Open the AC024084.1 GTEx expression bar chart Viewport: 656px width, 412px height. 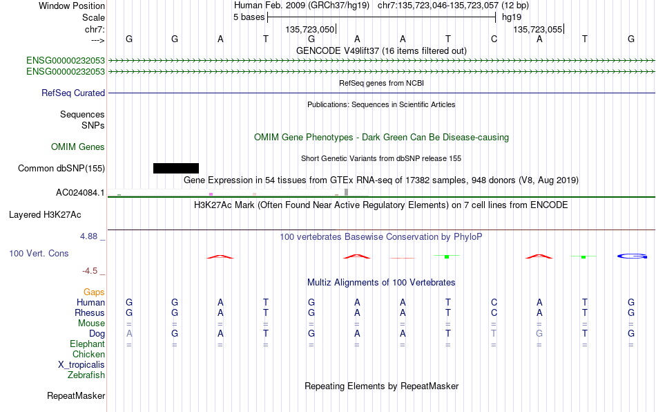click(x=238, y=193)
